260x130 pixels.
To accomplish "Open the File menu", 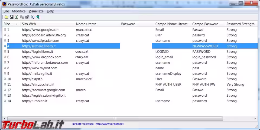I will [6, 11].
